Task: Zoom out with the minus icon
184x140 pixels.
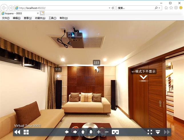Action: coord(107,132)
